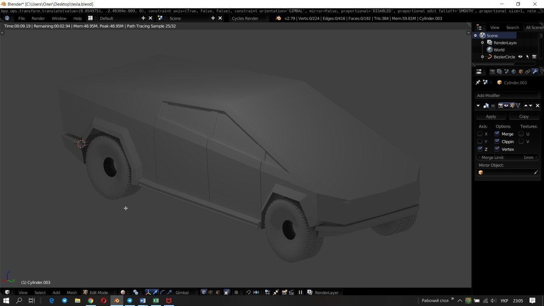544x306 pixels.
Task: Expand the BezierCircle outliner entry
Action: [482, 57]
